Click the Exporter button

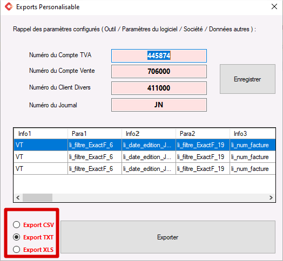(168, 237)
